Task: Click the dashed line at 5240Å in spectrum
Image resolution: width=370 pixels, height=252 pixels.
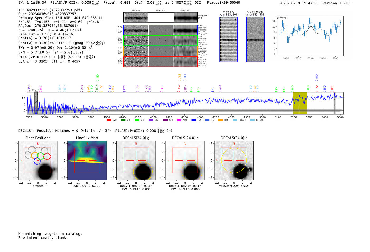Action: tap(300, 103)
